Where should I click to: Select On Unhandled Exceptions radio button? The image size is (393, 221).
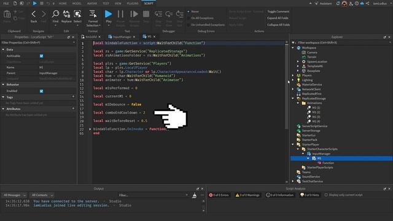point(189,25)
